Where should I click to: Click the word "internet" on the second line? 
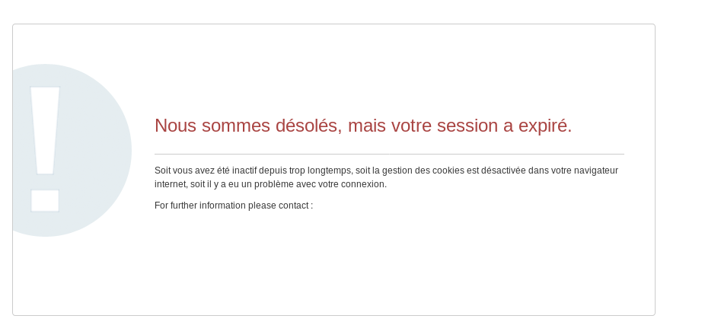[171, 184]
